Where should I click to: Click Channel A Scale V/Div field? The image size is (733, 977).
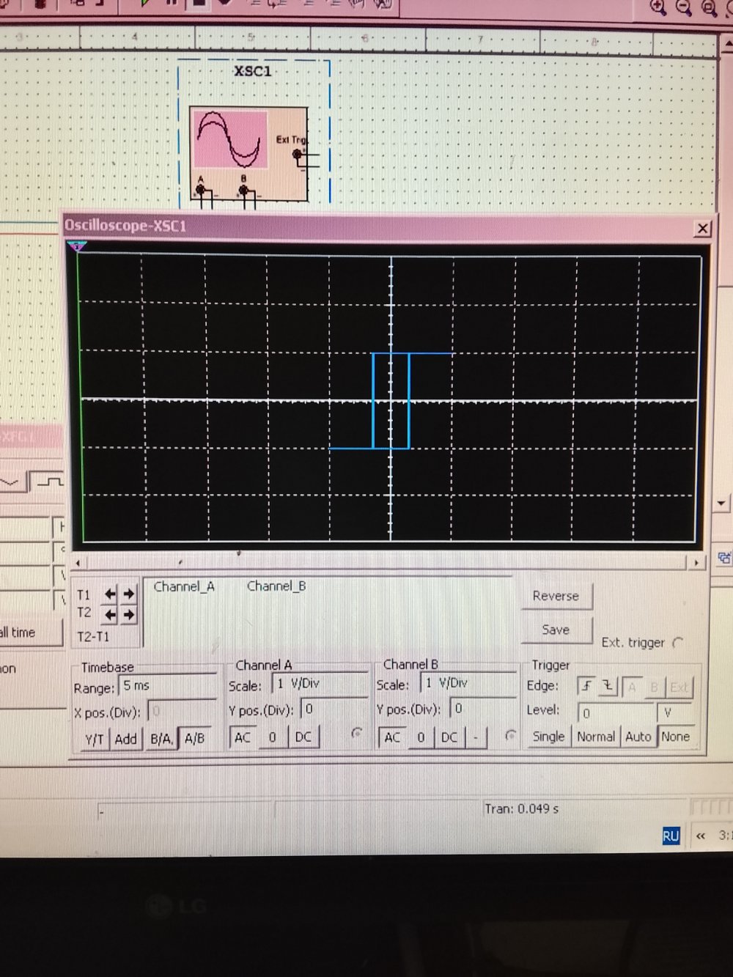(x=318, y=684)
